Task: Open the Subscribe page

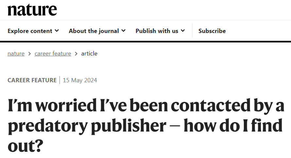Action: tap(212, 31)
